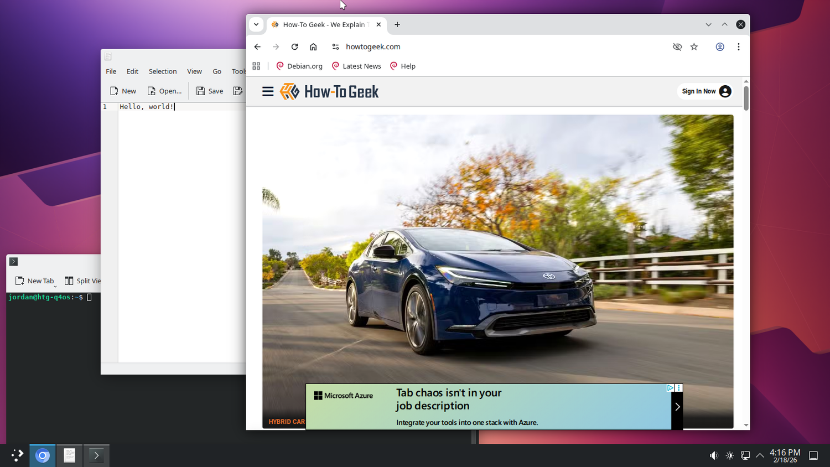Click the HYBRID CAR category label
Viewport: 830px width, 467px height.
(x=287, y=422)
